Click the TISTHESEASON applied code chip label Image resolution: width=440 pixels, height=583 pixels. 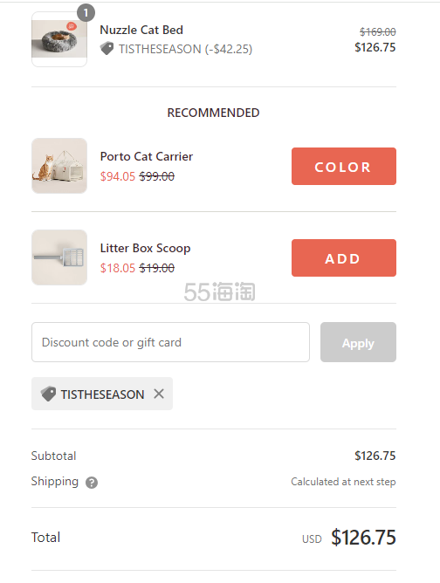click(102, 394)
